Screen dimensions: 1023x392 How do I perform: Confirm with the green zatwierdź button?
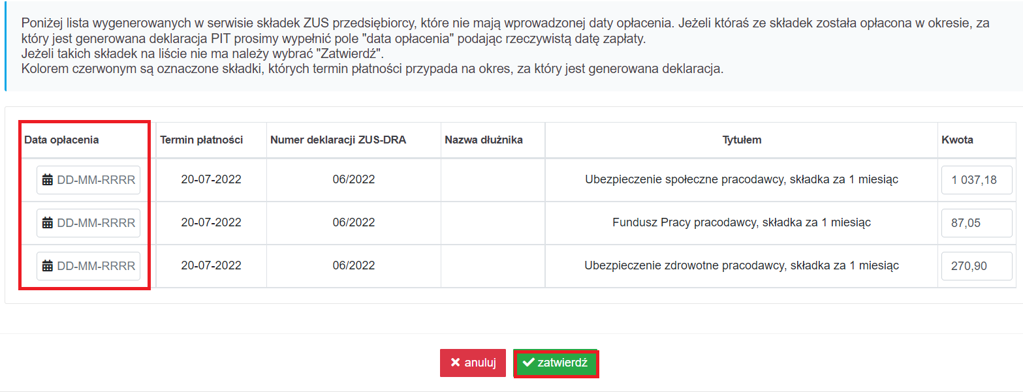point(556,363)
